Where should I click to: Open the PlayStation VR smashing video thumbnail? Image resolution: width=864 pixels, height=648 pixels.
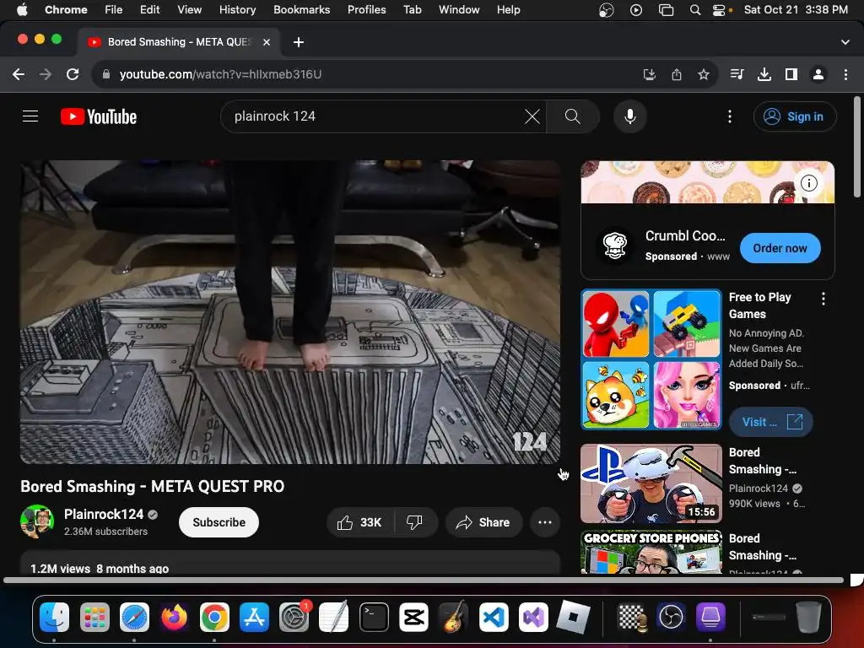(651, 483)
